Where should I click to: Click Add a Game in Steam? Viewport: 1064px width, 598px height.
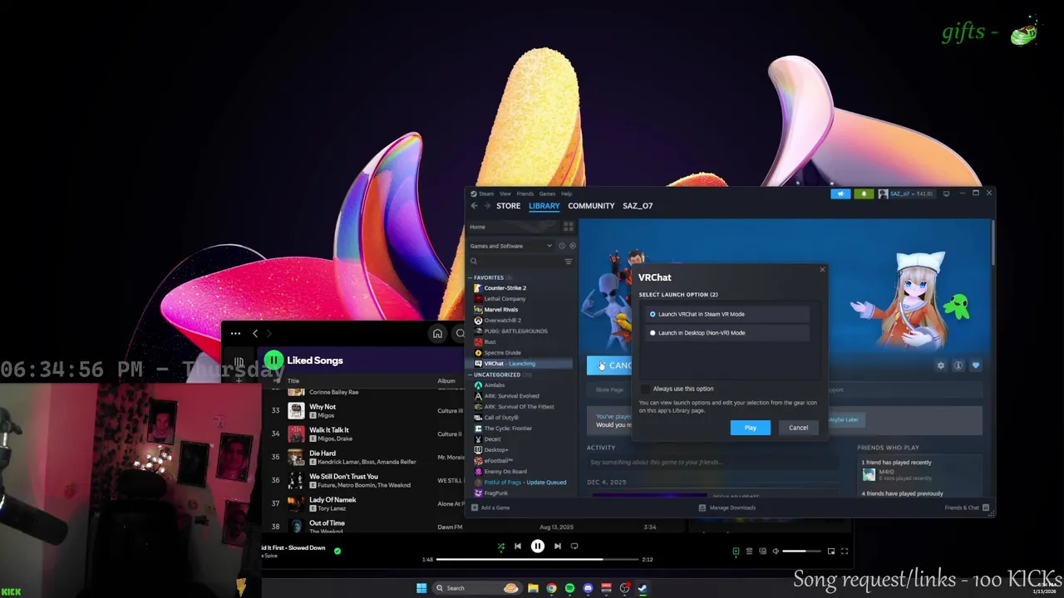490,507
